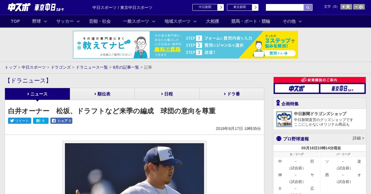Click the パ・リーグ column header

tap(343, 154)
